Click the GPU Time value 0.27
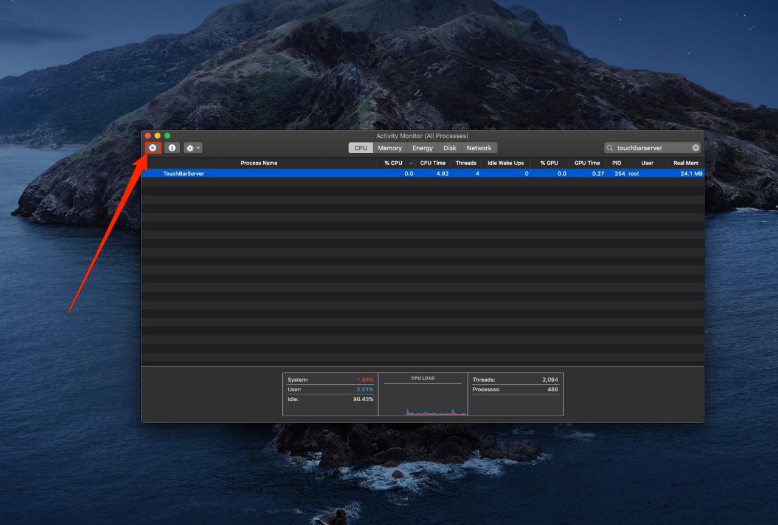The image size is (778, 525). [598, 174]
